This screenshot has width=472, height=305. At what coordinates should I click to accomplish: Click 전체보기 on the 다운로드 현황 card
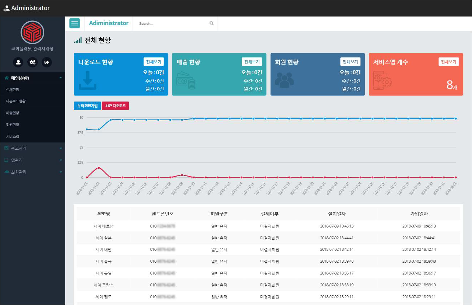(154, 62)
